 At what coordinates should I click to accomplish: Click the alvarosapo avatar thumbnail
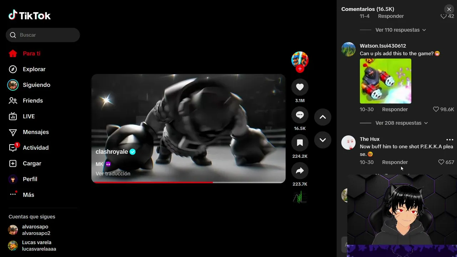[13, 230]
